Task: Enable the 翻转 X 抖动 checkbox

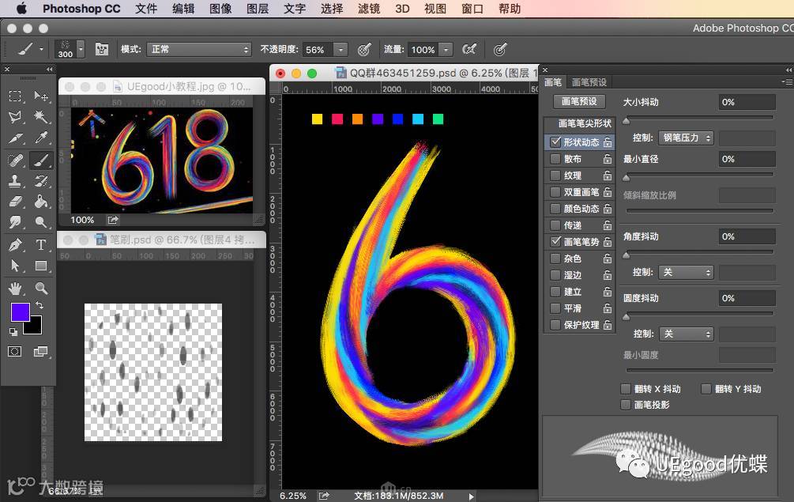Action: coord(626,389)
